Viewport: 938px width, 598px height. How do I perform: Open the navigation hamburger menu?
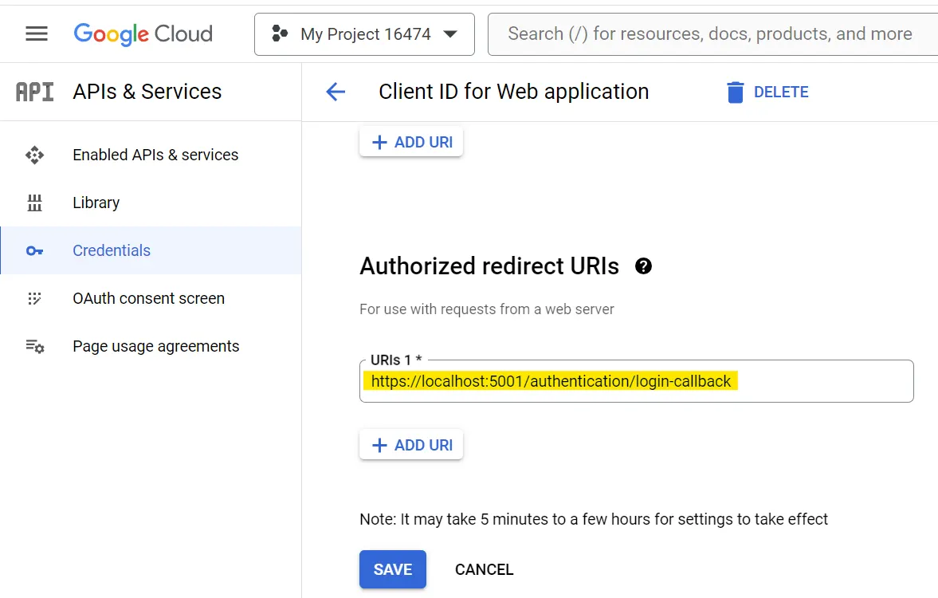[37, 33]
